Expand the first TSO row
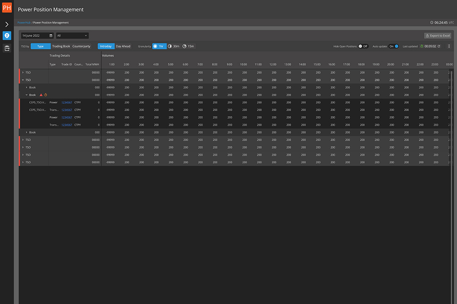The width and height of the screenshot is (457, 304). 23,73
